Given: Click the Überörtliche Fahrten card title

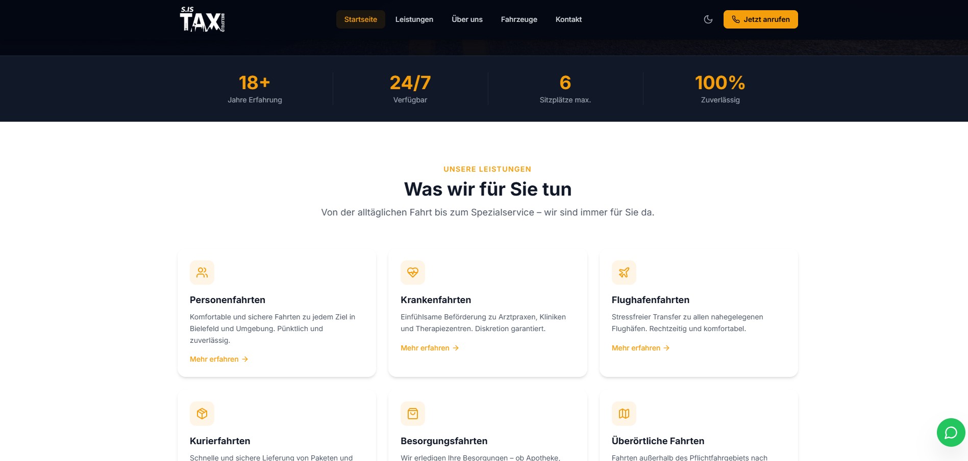Looking at the screenshot, I should [658, 441].
